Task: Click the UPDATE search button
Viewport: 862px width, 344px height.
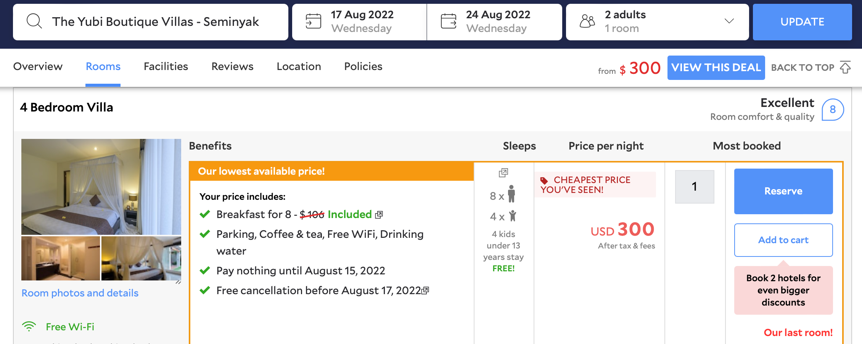Action: (802, 22)
